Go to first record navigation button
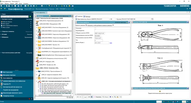Viewport: 191px width, 103px height. 78,97
